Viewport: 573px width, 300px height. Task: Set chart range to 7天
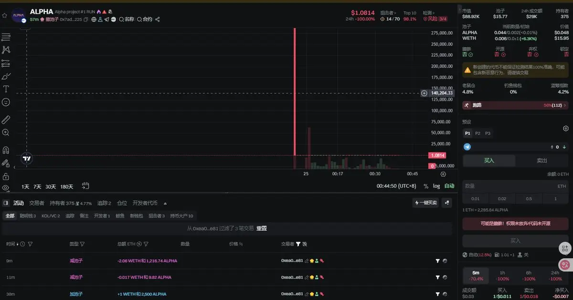tap(37, 186)
